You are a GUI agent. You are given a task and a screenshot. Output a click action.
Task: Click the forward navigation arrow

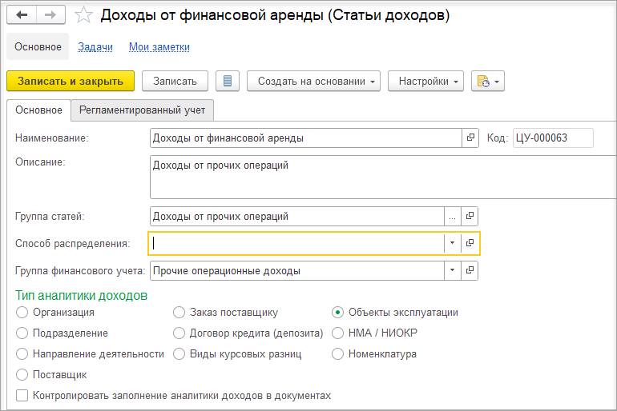coord(50,15)
